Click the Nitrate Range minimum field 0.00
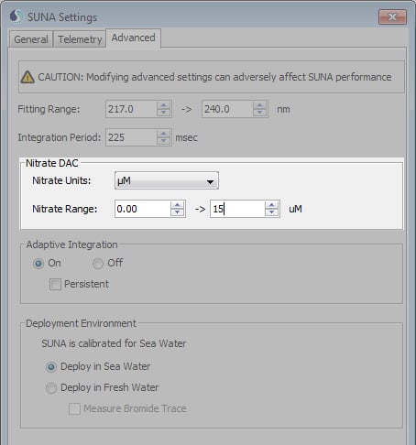 (x=143, y=209)
